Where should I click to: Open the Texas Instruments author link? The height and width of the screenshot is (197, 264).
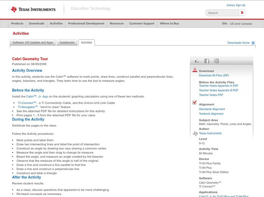[x=210, y=133]
